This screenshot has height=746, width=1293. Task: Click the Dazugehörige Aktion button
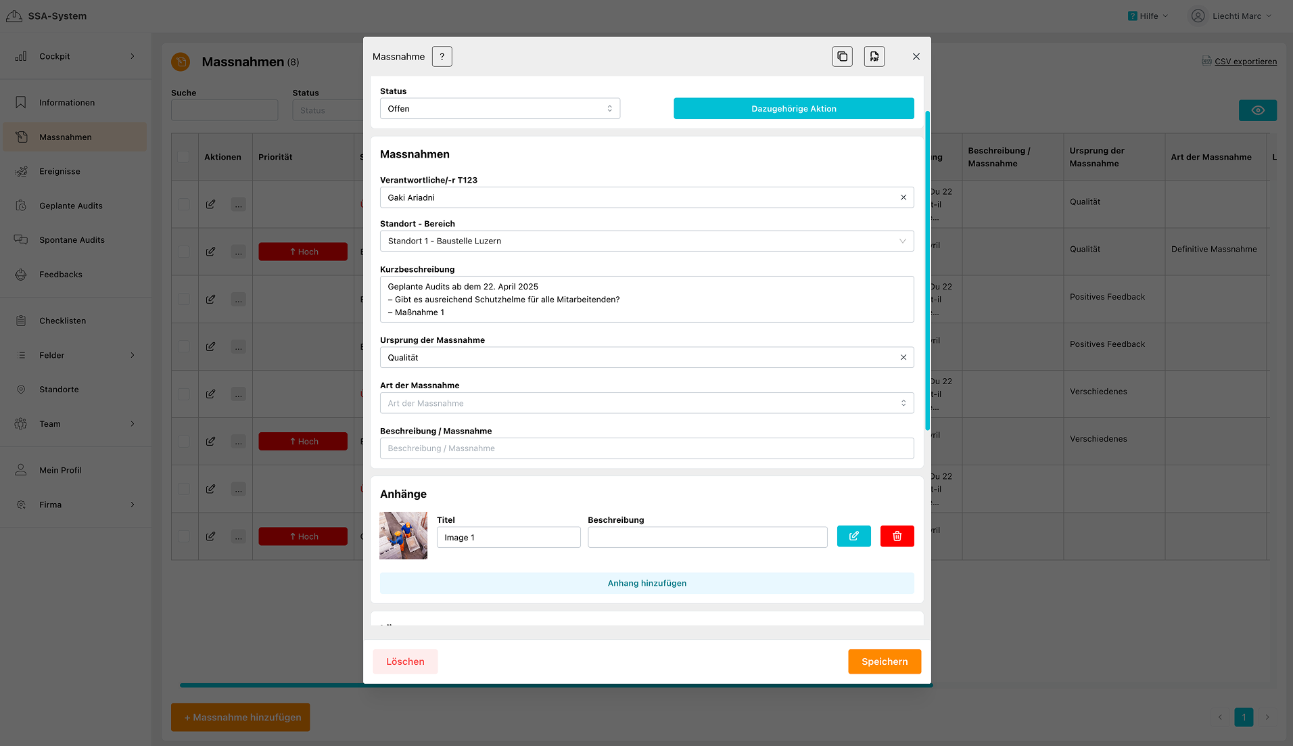point(793,109)
